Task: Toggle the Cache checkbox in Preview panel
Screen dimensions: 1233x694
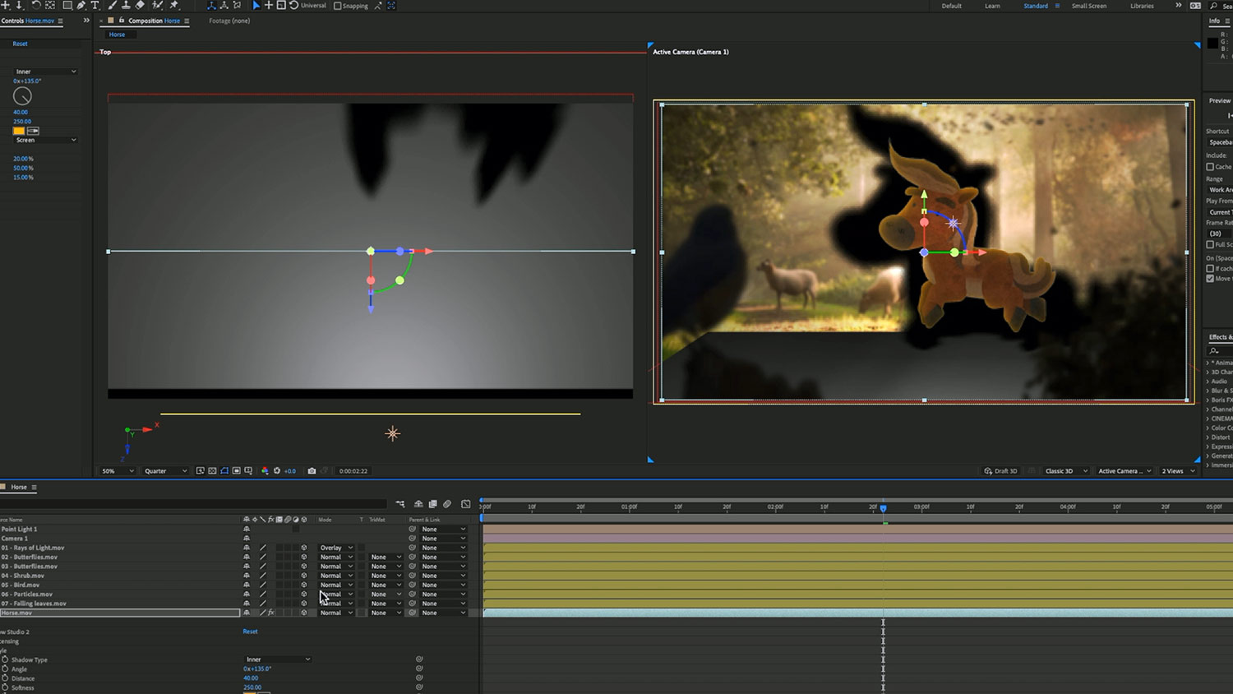Action: click(x=1210, y=167)
